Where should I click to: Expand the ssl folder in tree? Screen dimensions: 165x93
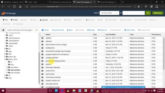[5, 75]
